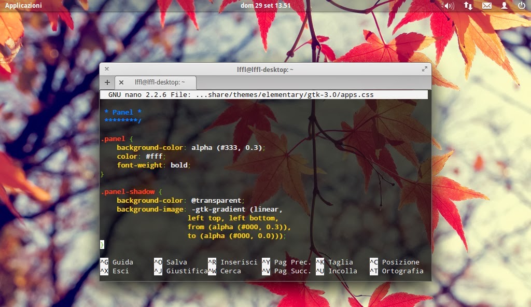The width and height of the screenshot is (531, 307).
Task: Click the ^O Salva shortcut
Action: click(x=171, y=262)
